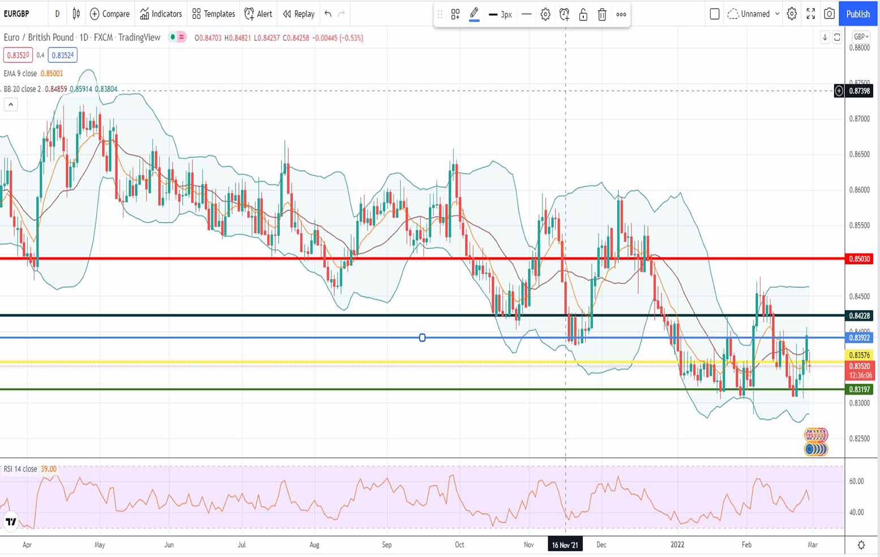This screenshot has height=557, width=880.
Task: Open the Templates menu
Action: click(x=213, y=14)
